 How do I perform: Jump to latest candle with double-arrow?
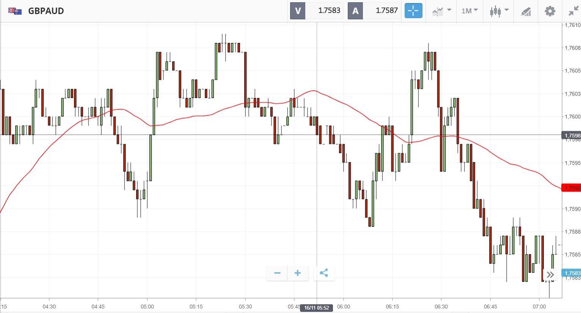pos(550,275)
